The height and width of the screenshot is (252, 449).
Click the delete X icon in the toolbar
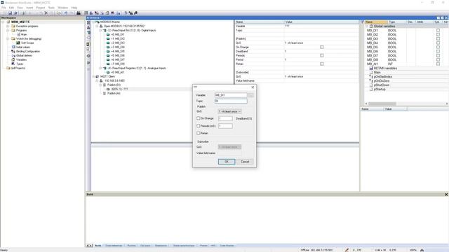click(46, 13)
